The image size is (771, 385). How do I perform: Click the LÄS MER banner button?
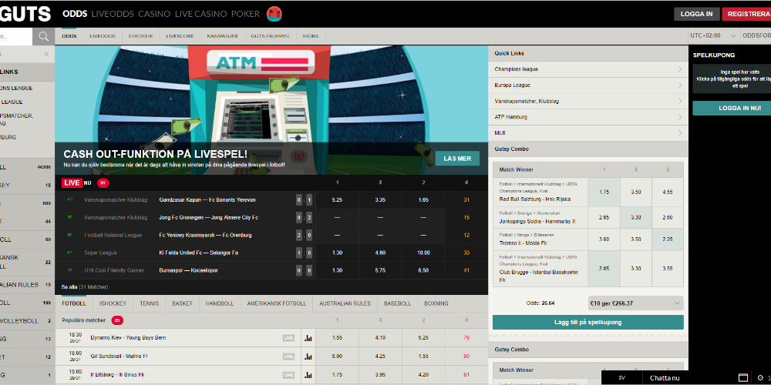(457, 159)
